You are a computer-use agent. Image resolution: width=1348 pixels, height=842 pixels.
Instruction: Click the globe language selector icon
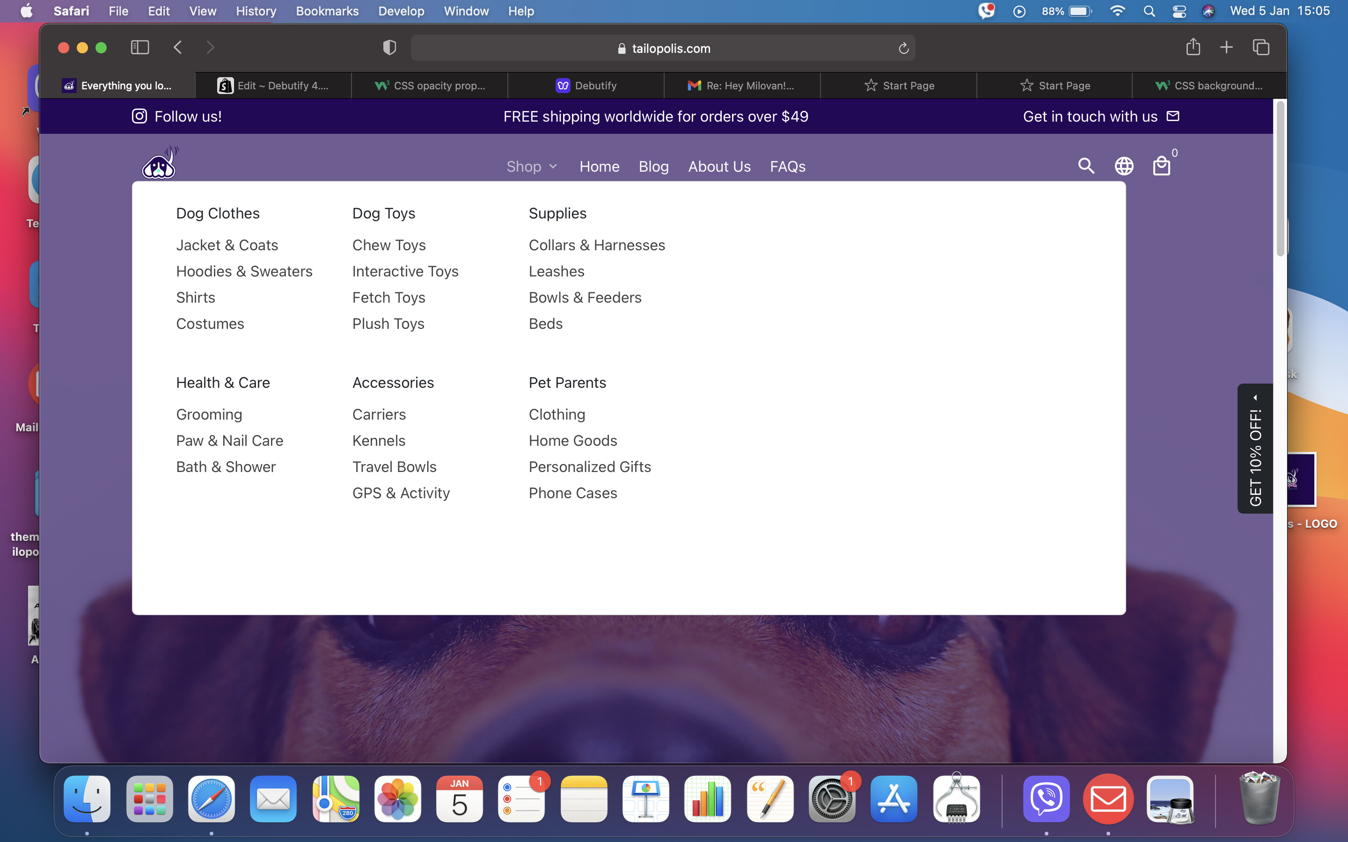click(1123, 166)
